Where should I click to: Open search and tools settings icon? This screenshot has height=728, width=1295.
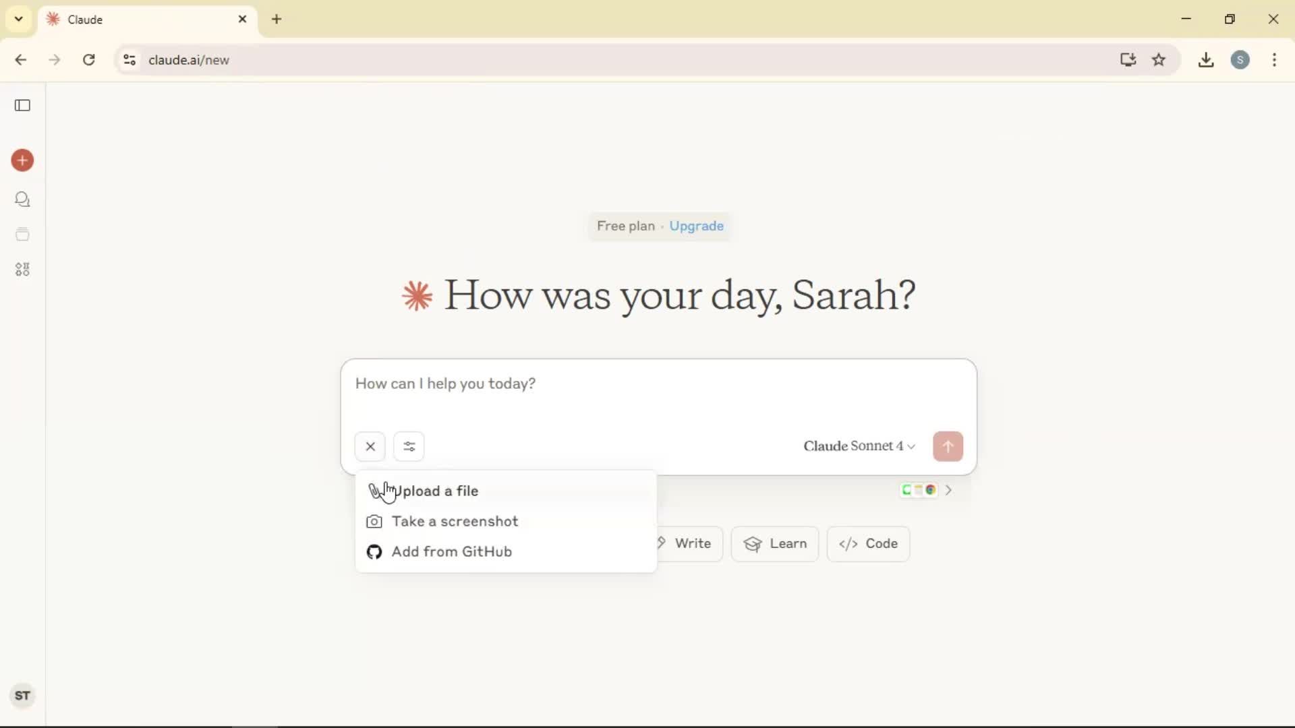click(409, 446)
